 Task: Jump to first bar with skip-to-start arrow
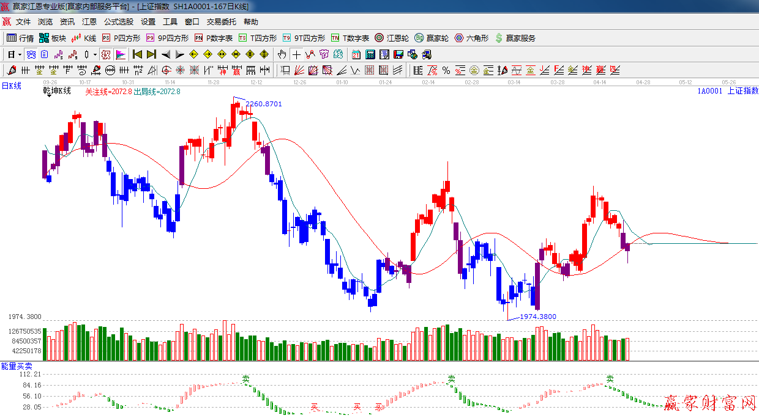pos(137,54)
